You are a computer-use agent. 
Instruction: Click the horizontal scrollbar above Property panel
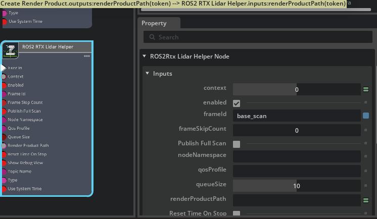(256, 10)
